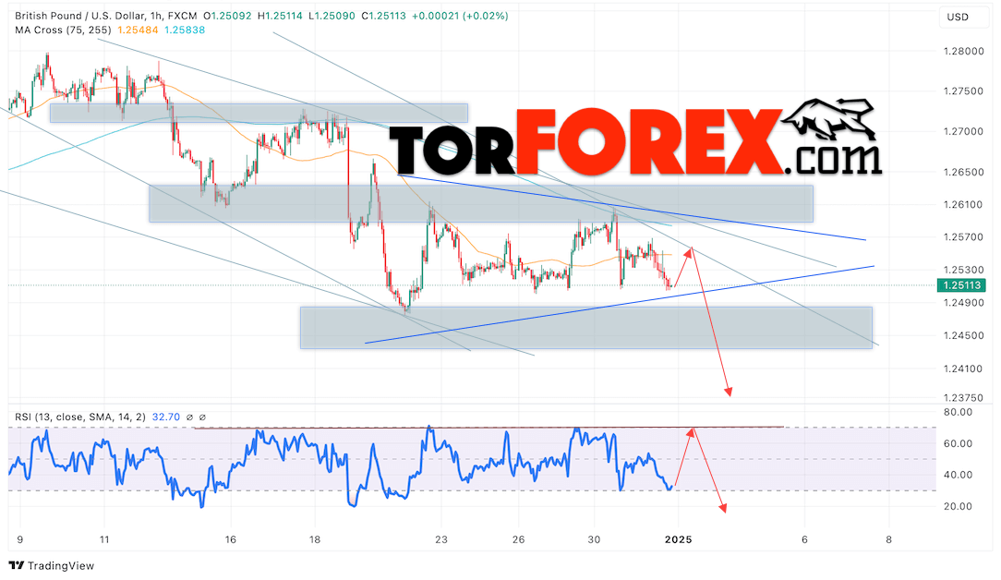Image resolution: width=1001 pixels, height=580 pixels.
Task: Select the RSI indicator legend label
Action: pos(80,417)
